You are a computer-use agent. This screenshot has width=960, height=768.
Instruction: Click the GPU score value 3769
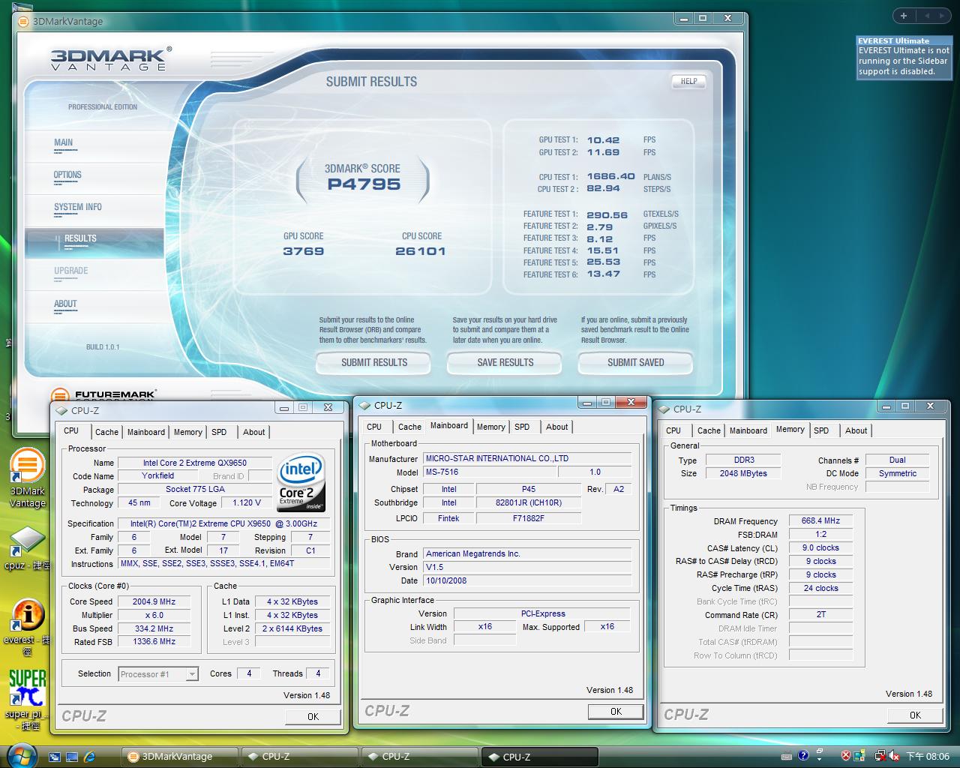click(x=304, y=251)
